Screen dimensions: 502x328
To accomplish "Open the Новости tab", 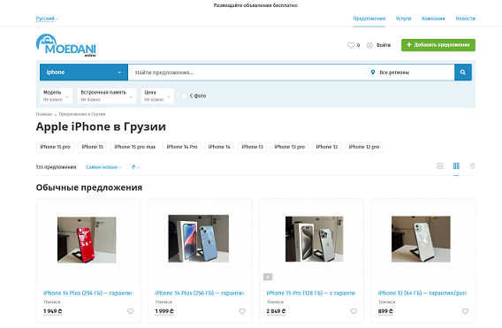I will pos(466,19).
